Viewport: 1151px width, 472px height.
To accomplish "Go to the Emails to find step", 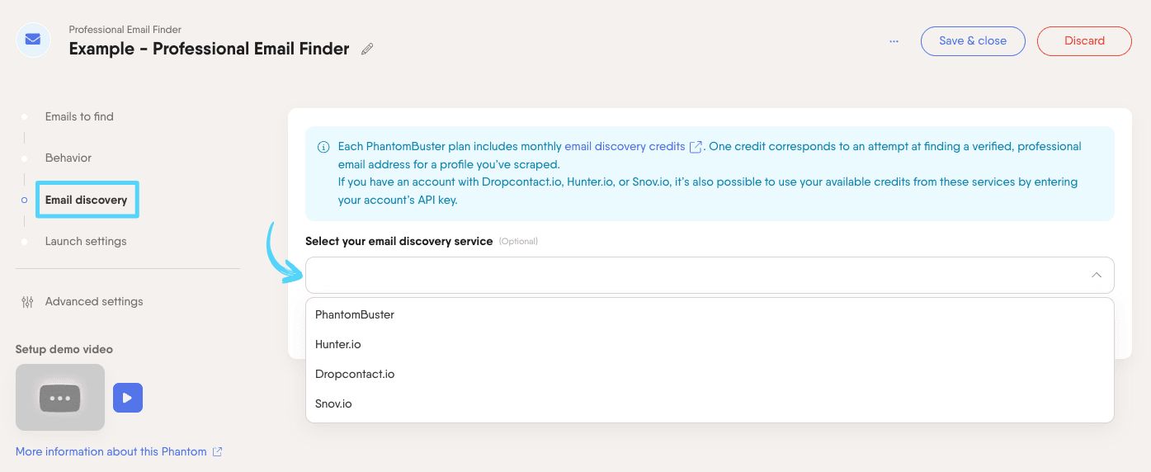I will pos(79,116).
